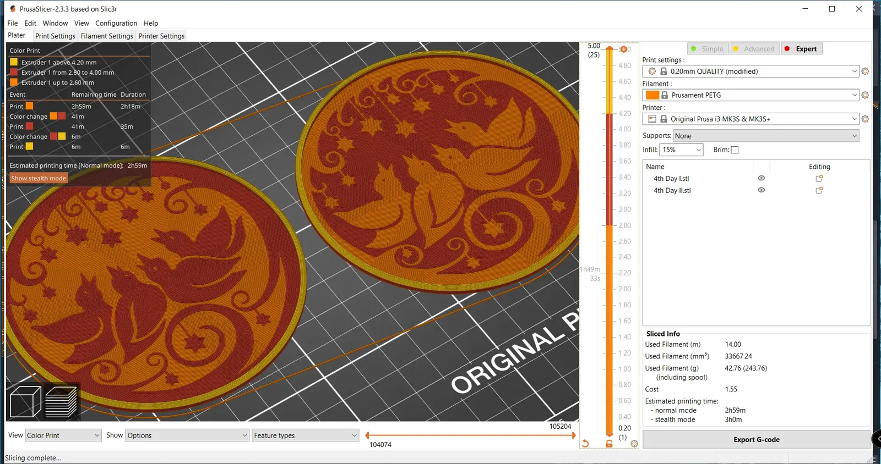Click the edit icon for 4th Day I.stl

pyautogui.click(x=819, y=179)
